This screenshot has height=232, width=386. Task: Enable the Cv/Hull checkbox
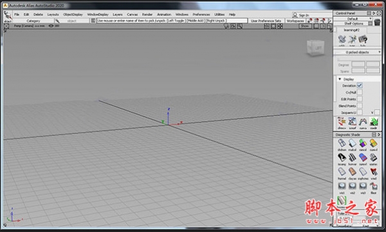tap(360, 92)
